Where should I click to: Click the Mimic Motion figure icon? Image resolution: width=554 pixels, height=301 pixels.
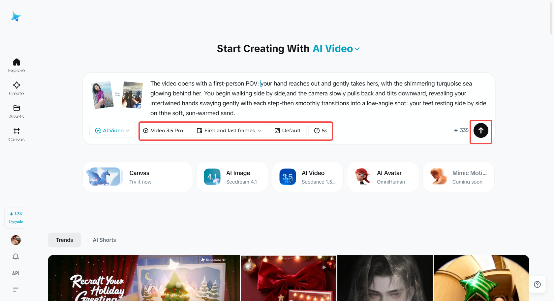click(x=438, y=177)
